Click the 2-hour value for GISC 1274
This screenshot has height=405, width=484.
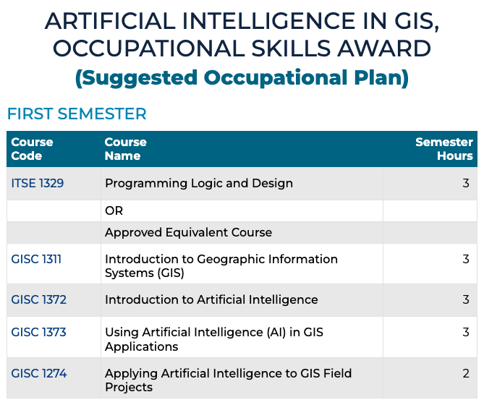click(466, 373)
